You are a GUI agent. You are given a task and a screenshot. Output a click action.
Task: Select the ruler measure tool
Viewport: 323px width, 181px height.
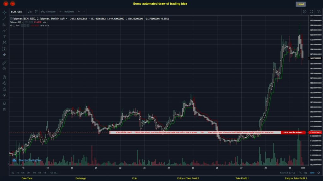tap(4, 63)
